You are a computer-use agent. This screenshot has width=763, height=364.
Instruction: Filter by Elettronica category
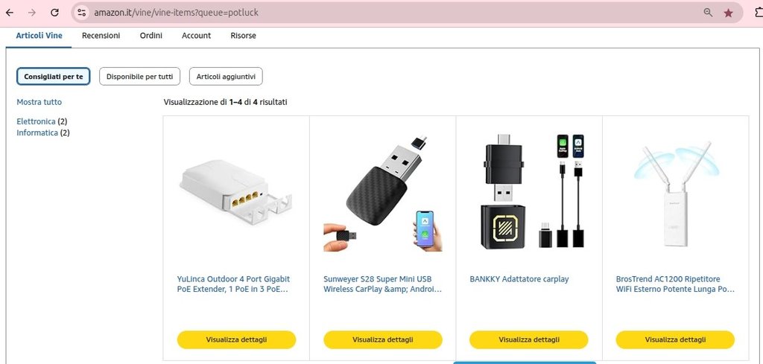[36, 121]
